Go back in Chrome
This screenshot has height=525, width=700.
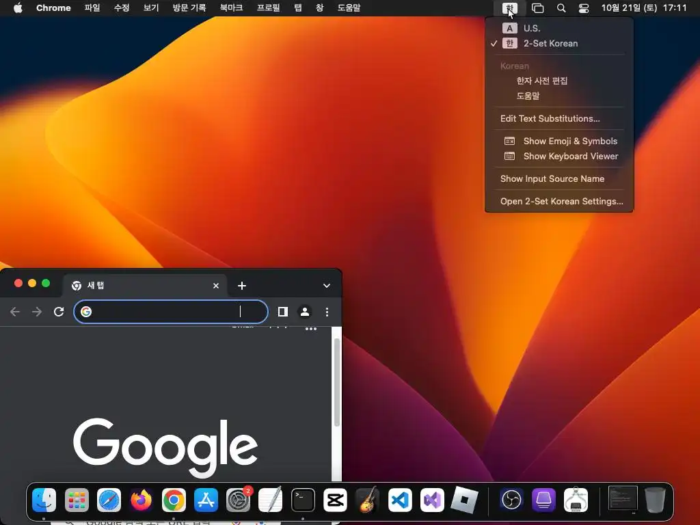[x=15, y=312]
